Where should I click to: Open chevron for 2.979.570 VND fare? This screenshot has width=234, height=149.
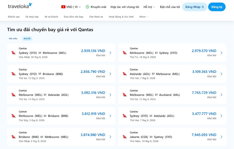click(222, 53)
